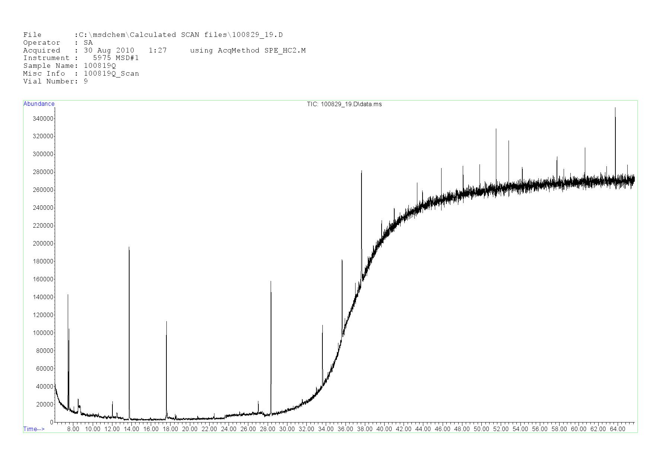Click the acquired date 30 Aug 2010
Screen dimensions: 653x462
(x=109, y=50)
